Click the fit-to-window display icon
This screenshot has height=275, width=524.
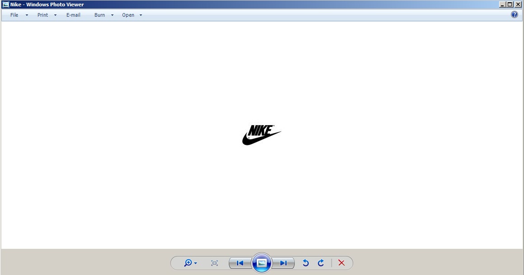pos(214,263)
